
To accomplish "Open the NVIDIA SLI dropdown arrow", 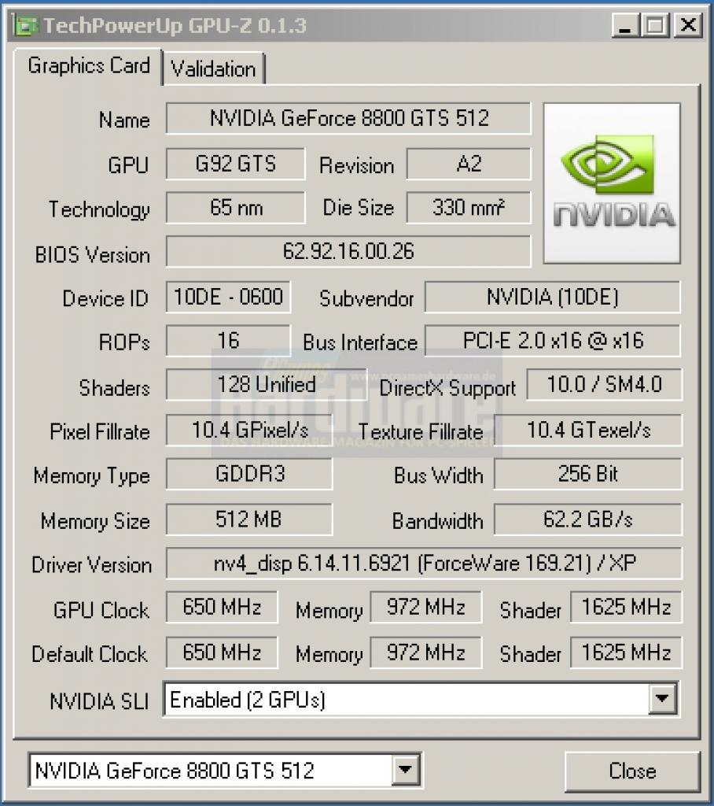I will [662, 699].
